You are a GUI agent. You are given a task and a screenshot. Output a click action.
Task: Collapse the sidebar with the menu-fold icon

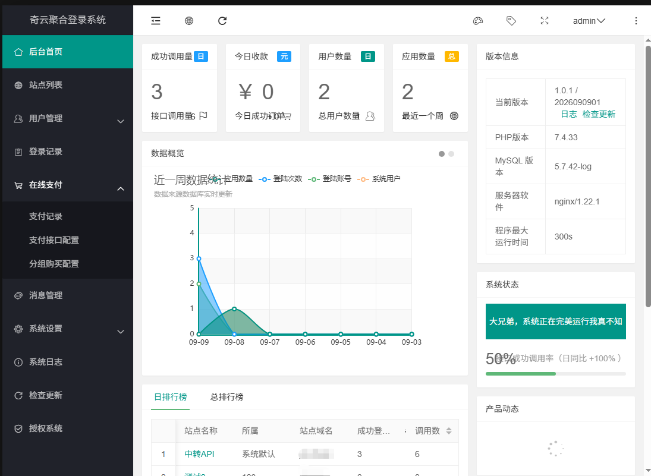click(156, 21)
